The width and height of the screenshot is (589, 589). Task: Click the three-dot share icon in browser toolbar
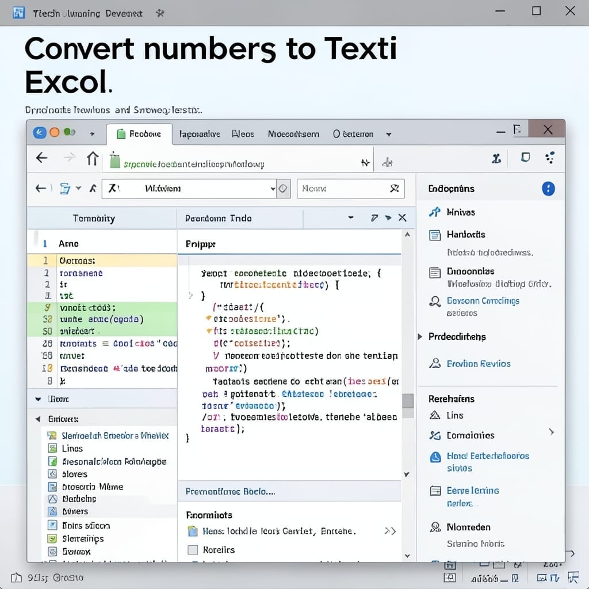point(550,158)
